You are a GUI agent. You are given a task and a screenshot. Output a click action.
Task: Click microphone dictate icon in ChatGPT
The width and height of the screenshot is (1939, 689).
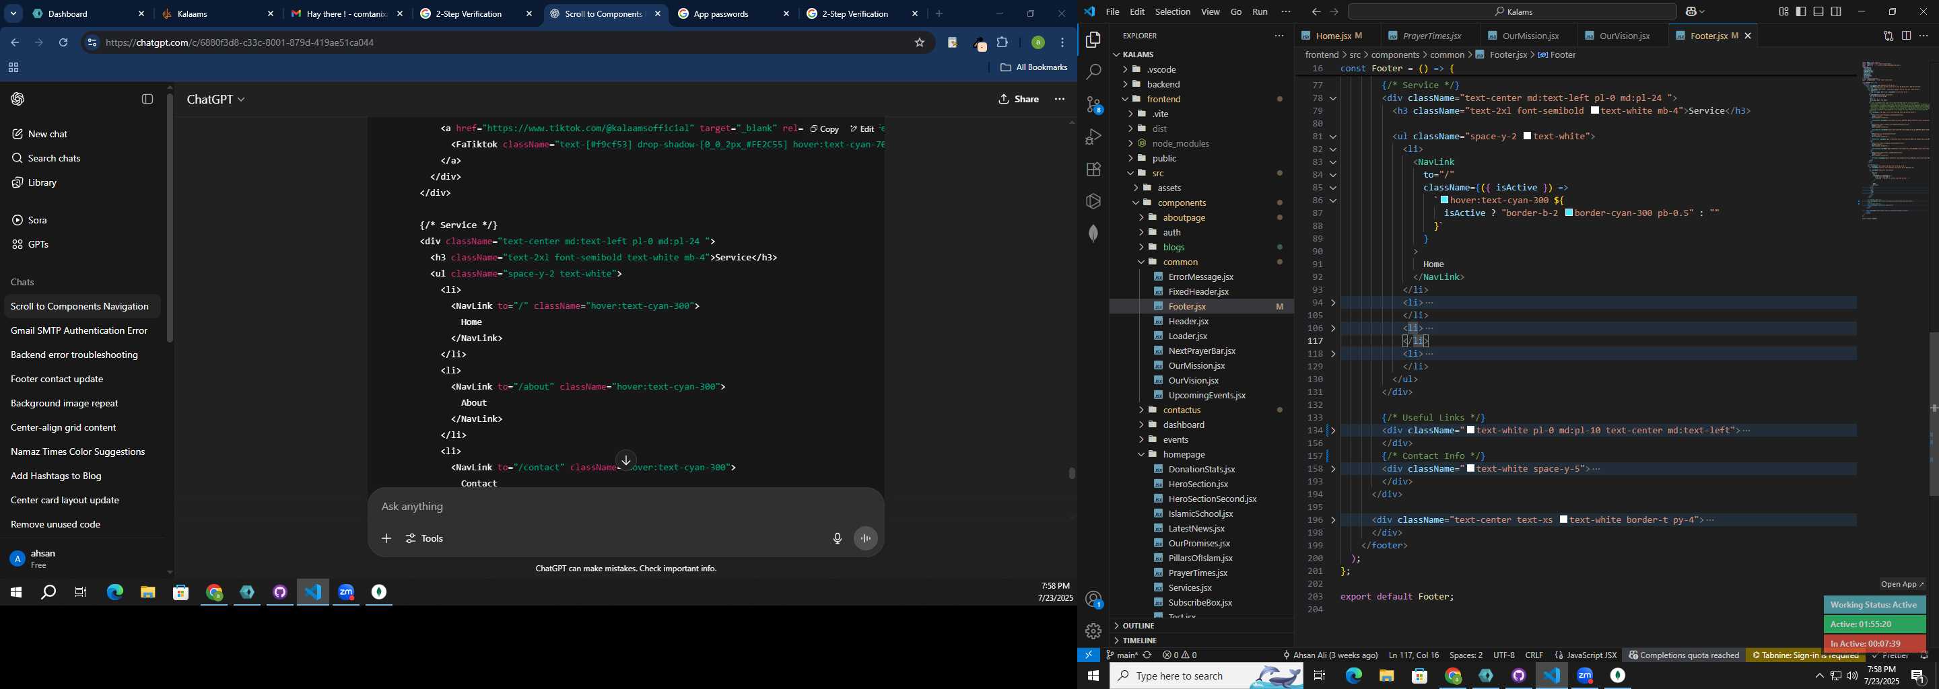pos(837,538)
